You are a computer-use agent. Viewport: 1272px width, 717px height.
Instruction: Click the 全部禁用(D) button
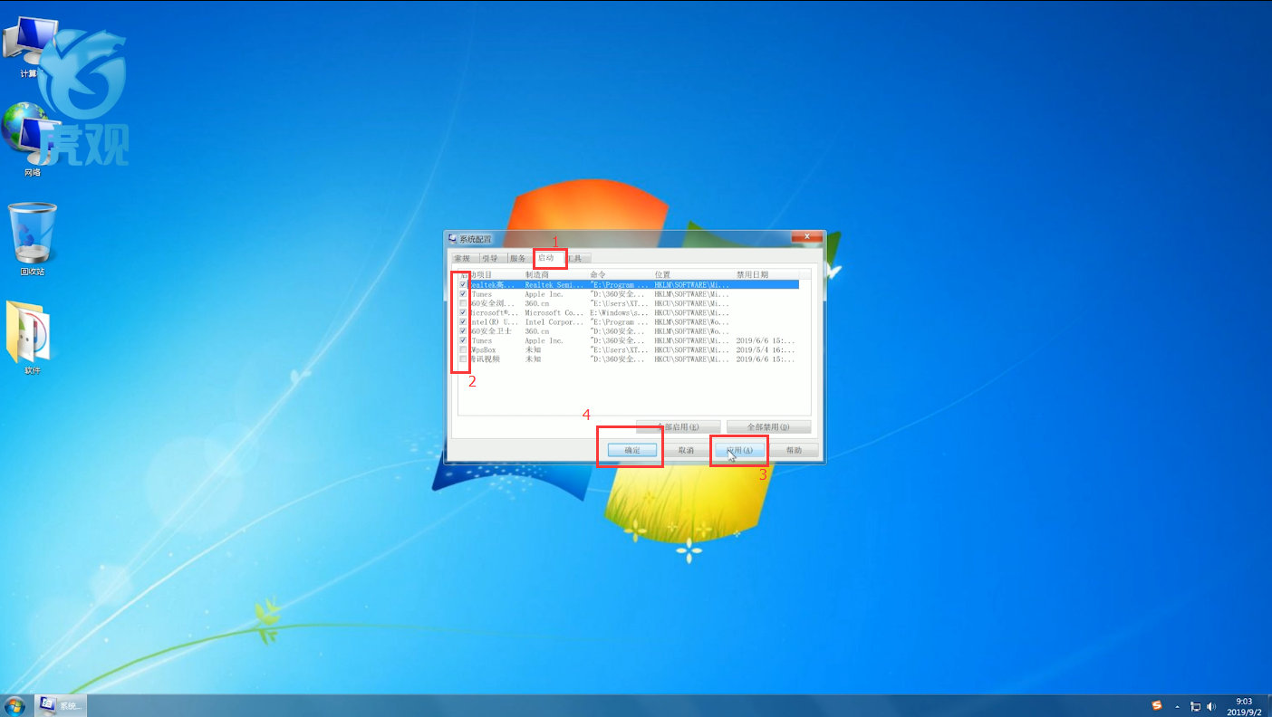[x=768, y=426]
